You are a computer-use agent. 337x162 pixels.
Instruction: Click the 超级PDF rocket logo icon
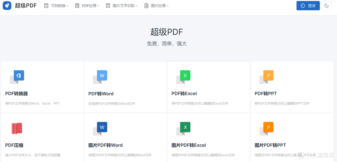tap(7, 6)
